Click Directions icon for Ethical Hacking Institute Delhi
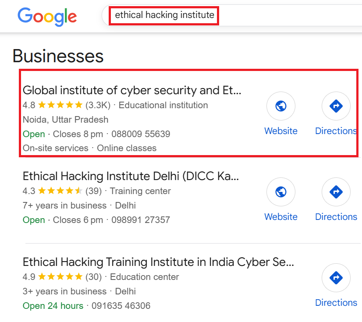This screenshot has height=322, width=362. coord(336,192)
